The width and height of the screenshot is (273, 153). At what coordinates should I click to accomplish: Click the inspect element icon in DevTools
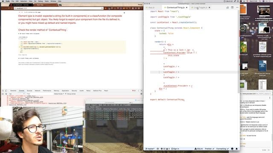click(x=3, y=91)
